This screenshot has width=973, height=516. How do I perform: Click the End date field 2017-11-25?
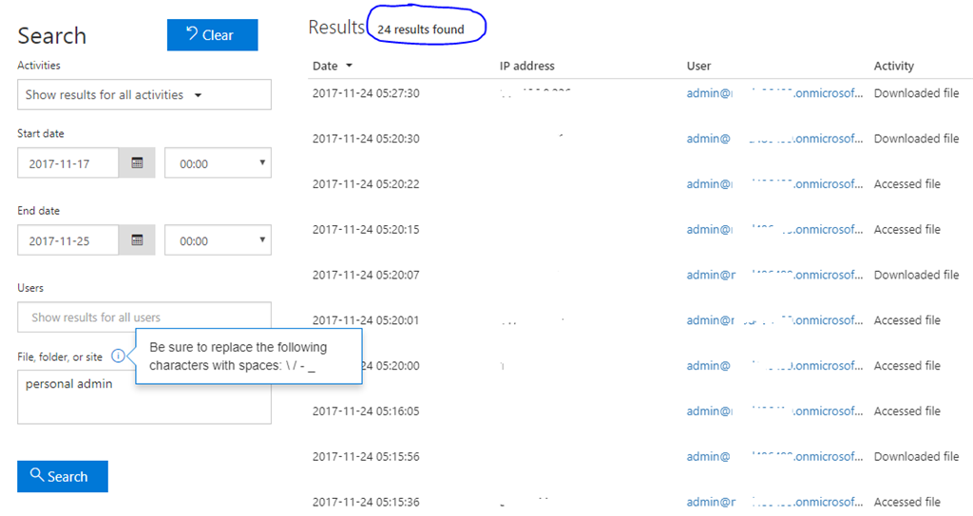coord(67,239)
